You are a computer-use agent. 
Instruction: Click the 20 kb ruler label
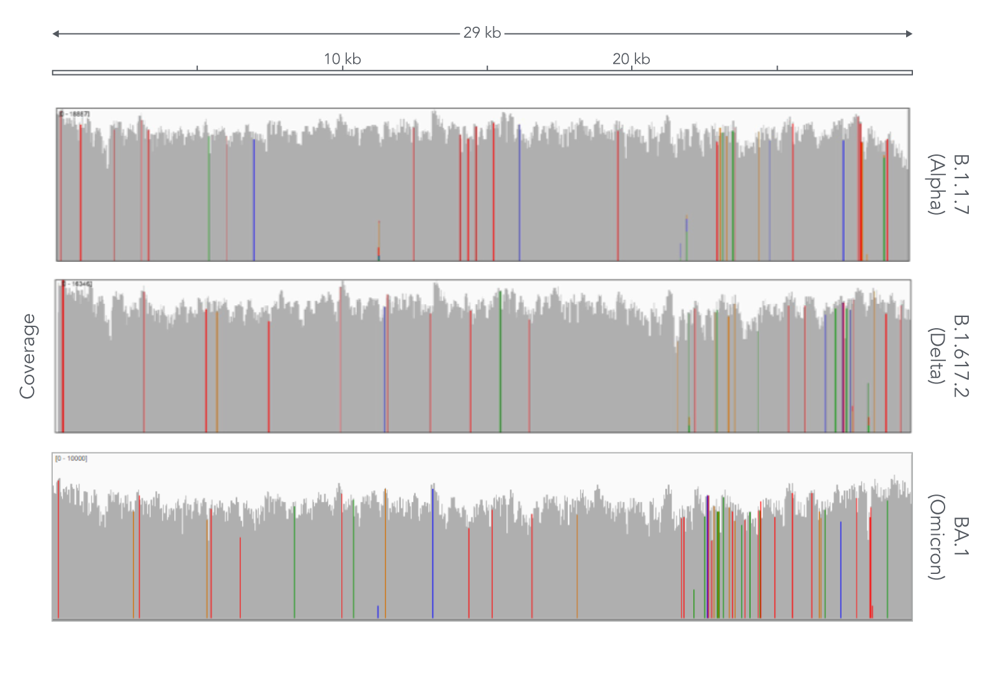(631, 59)
